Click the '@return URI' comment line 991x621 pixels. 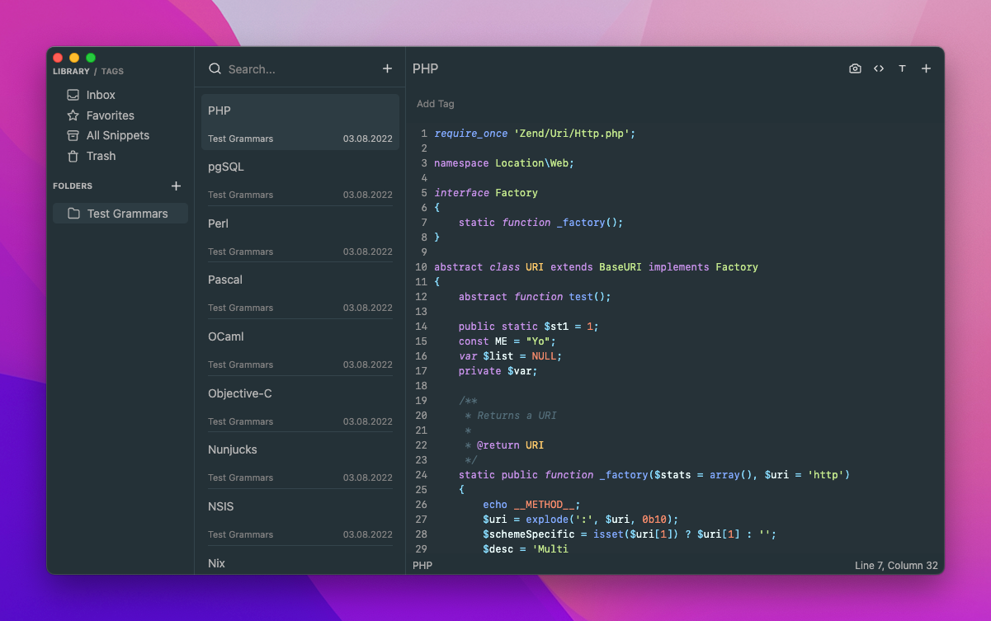[504, 445]
